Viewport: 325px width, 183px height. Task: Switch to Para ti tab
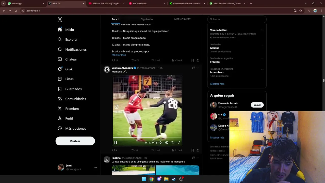coord(116,19)
